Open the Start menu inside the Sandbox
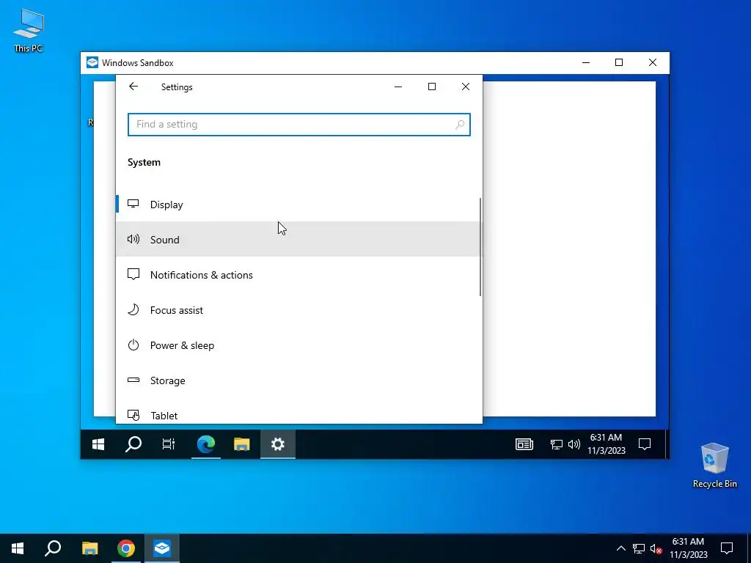The width and height of the screenshot is (751, 563). 98,444
